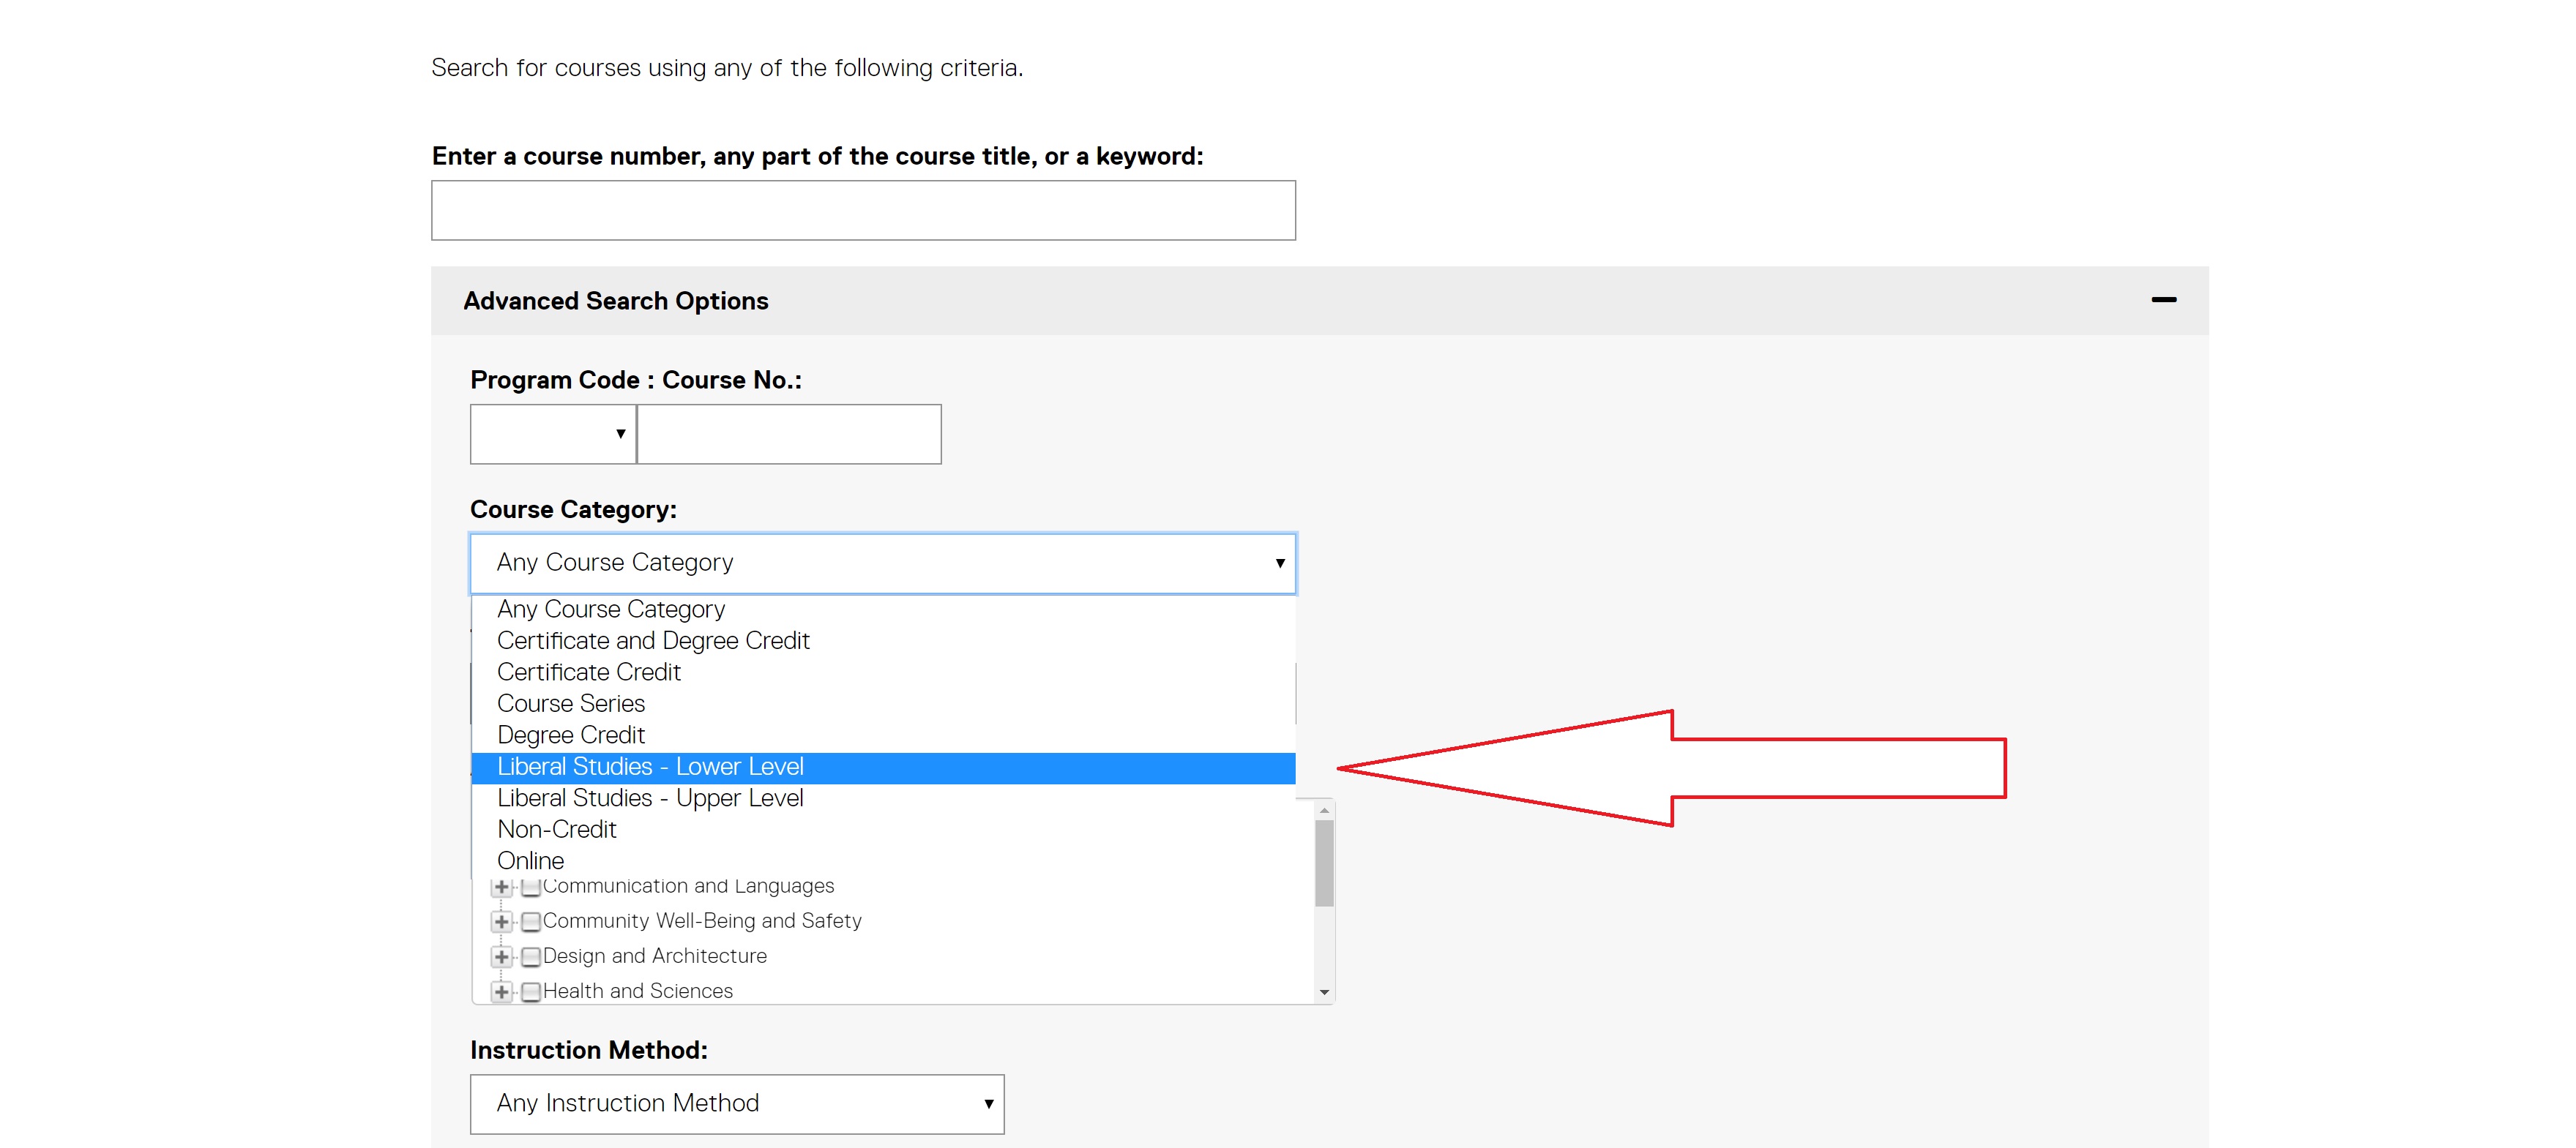Viewport: 2576px width, 1148px height.
Task: Click the tree list scrollbar up arrow
Action: pos(1324,810)
